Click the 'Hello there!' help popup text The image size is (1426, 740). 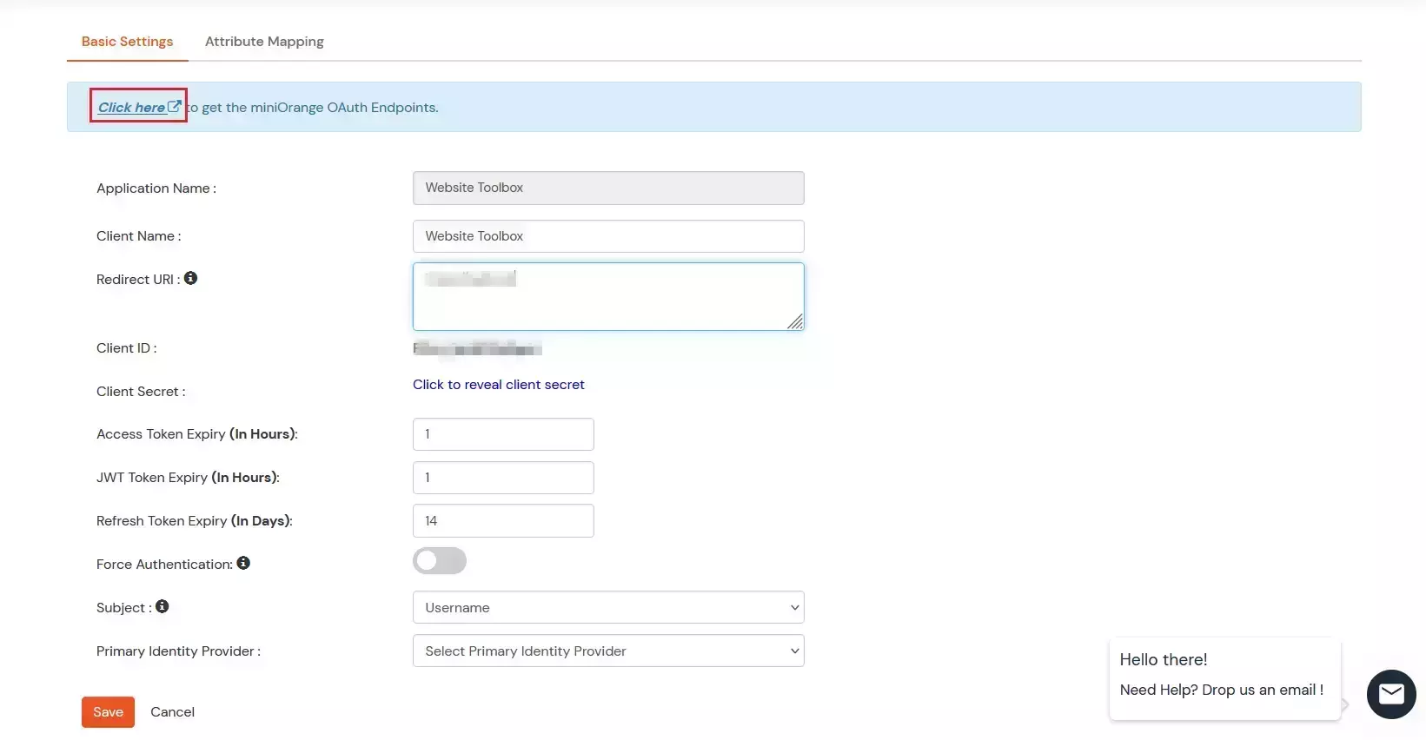(1164, 660)
